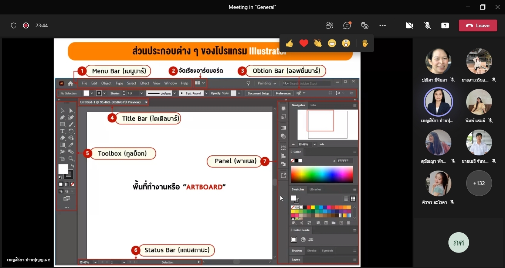Select the Paintbrush tool in the toolbox
The height and width of the screenshot is (268, 505).
[x=71, y=124]
